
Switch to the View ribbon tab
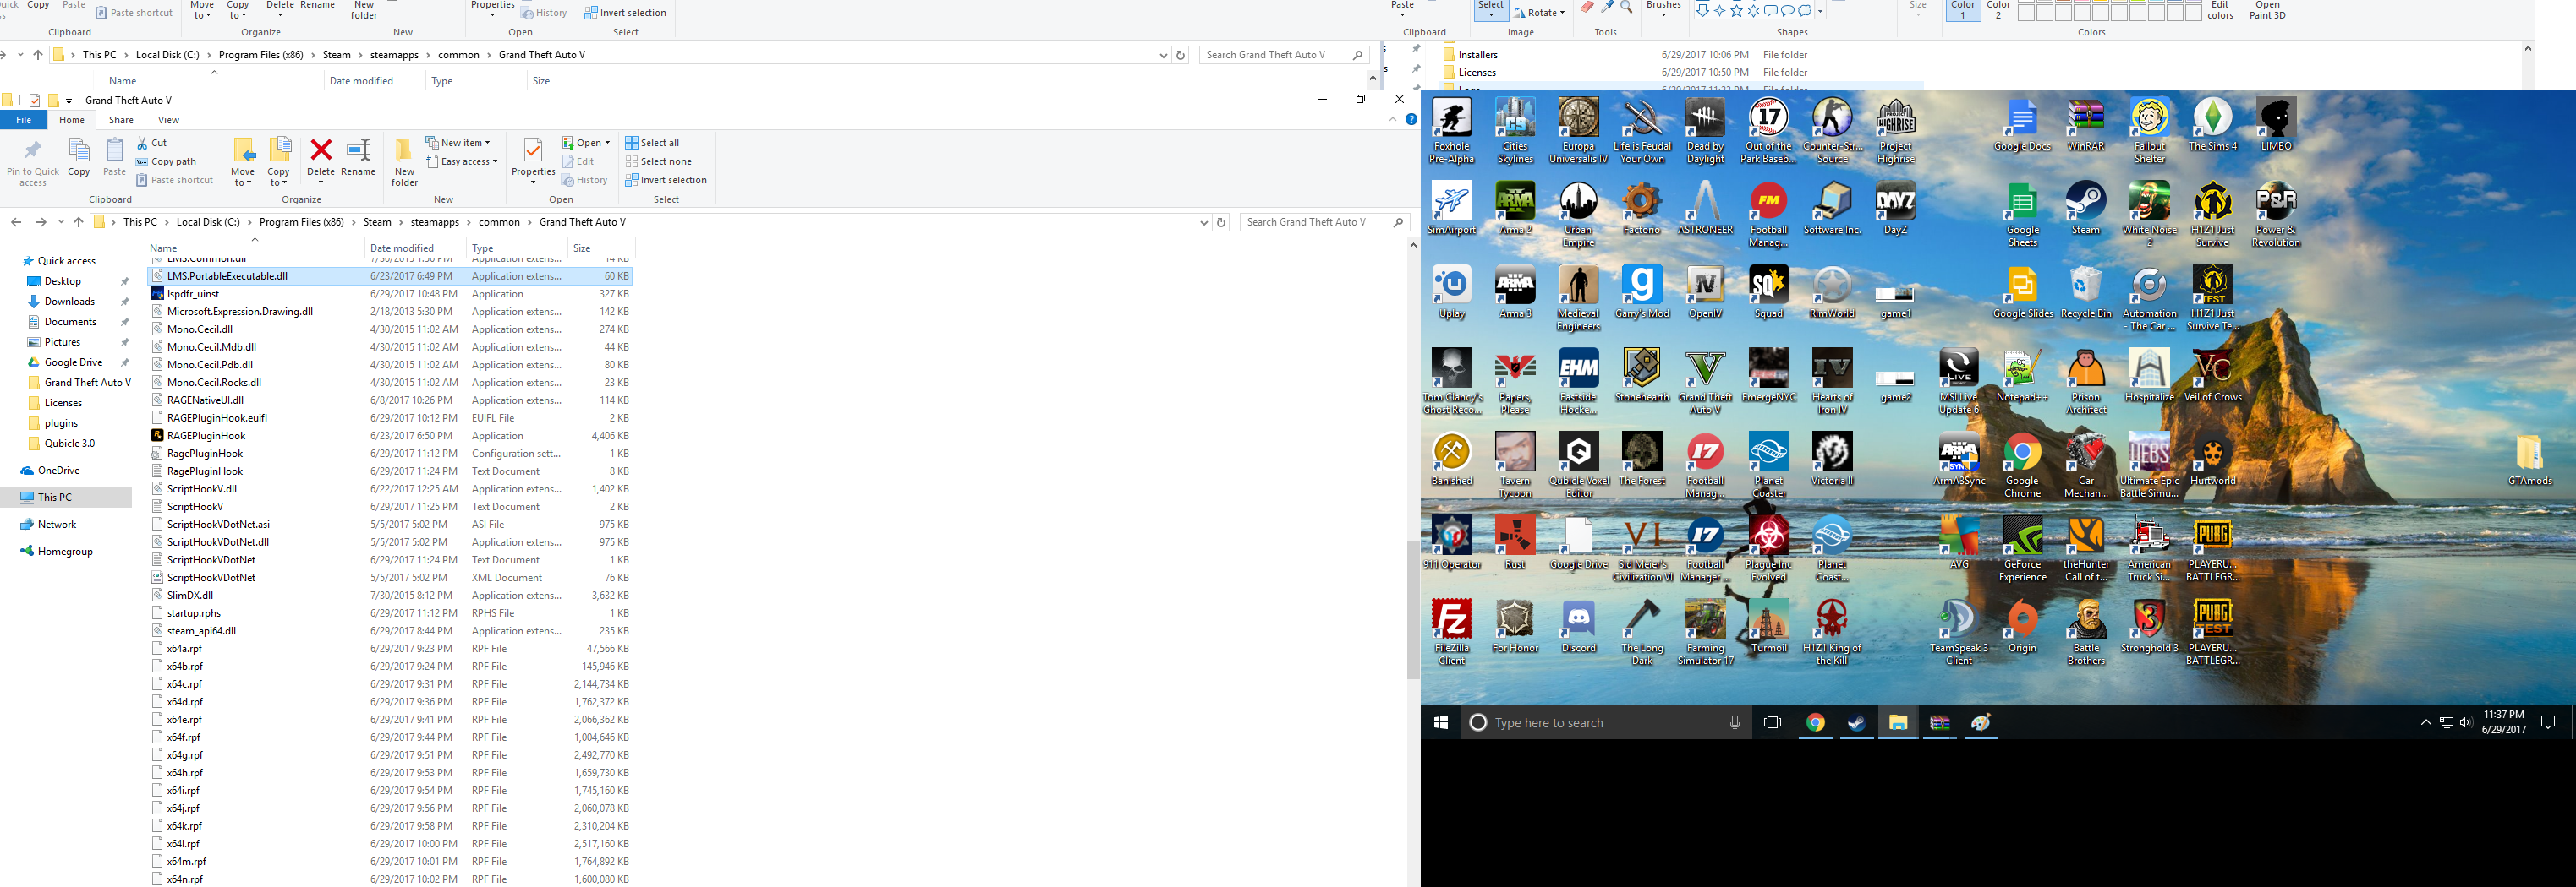coord(168,120)
